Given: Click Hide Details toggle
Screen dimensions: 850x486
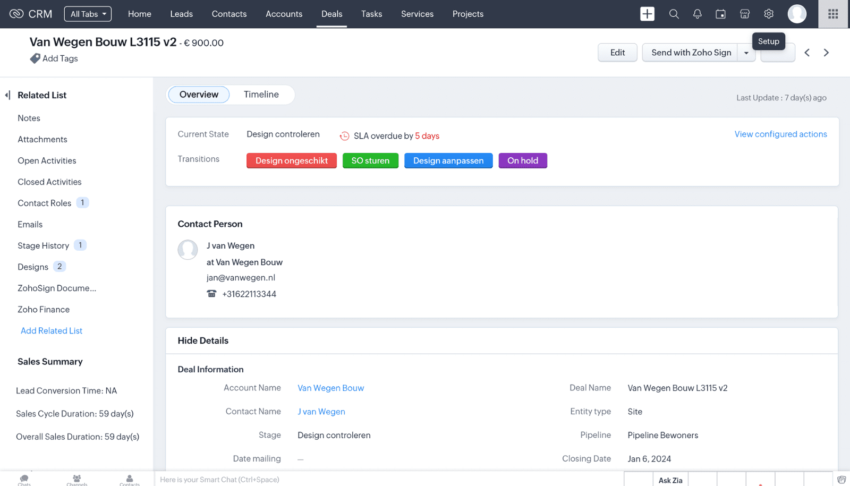Looking at the screenshot, I should (x=203, y=340).
